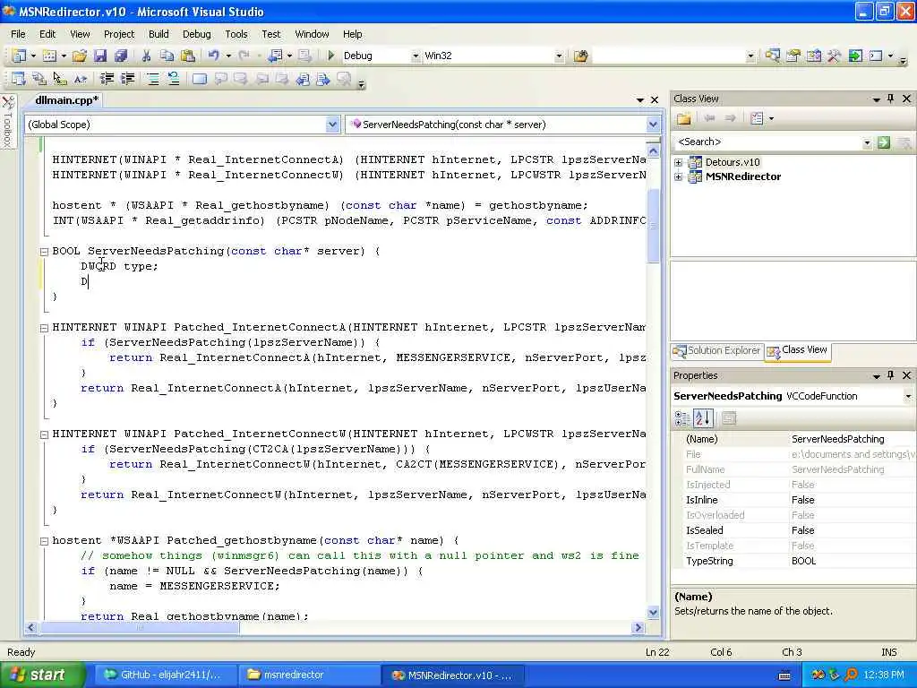Collapse the Patched_gethostbyname function outline

tap(44, 541)
